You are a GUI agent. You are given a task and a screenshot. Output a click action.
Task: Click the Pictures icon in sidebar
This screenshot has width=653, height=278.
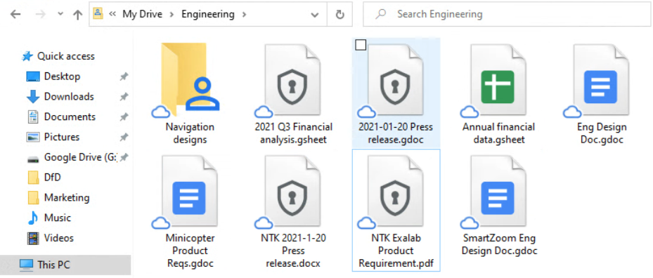33,137
